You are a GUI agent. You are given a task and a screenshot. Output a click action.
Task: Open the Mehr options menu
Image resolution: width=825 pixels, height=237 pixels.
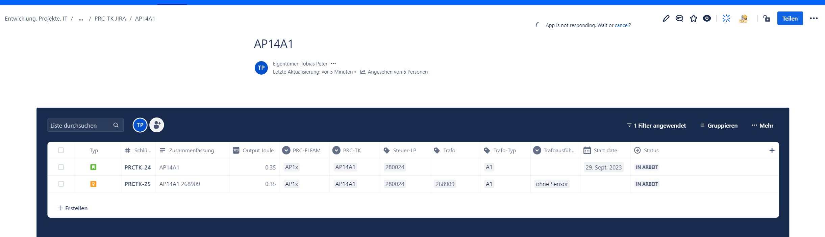762,126
